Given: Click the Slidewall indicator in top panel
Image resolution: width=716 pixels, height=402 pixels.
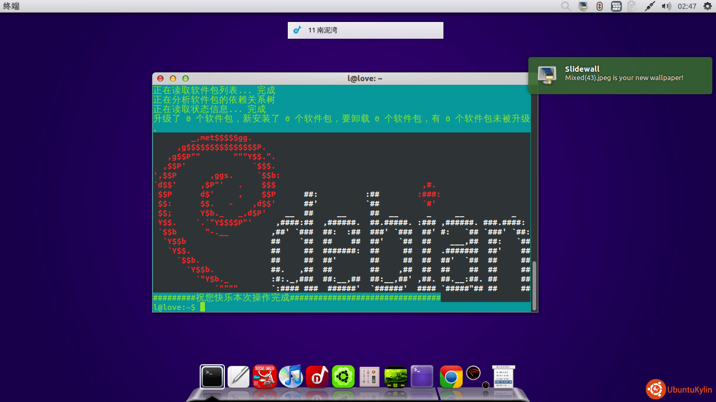Looking at the screenshot, I should [x=583, y=6].
